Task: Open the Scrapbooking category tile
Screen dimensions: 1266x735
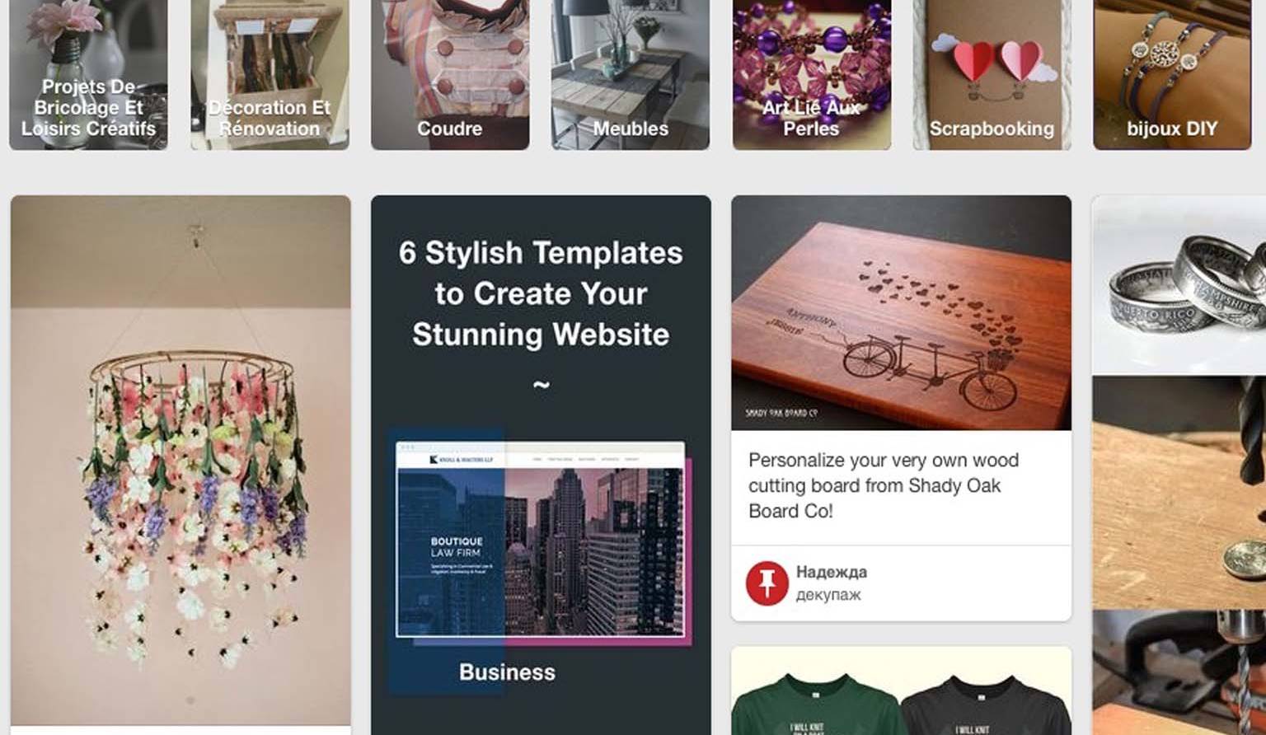Action: click(992, 75)
